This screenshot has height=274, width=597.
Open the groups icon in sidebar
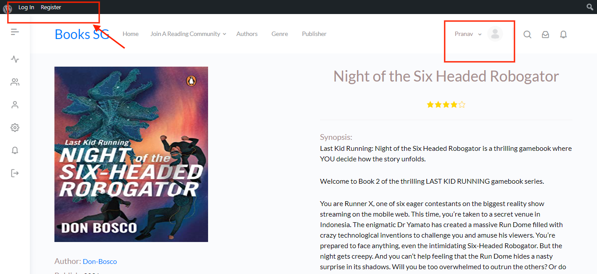tap(15, 82)
